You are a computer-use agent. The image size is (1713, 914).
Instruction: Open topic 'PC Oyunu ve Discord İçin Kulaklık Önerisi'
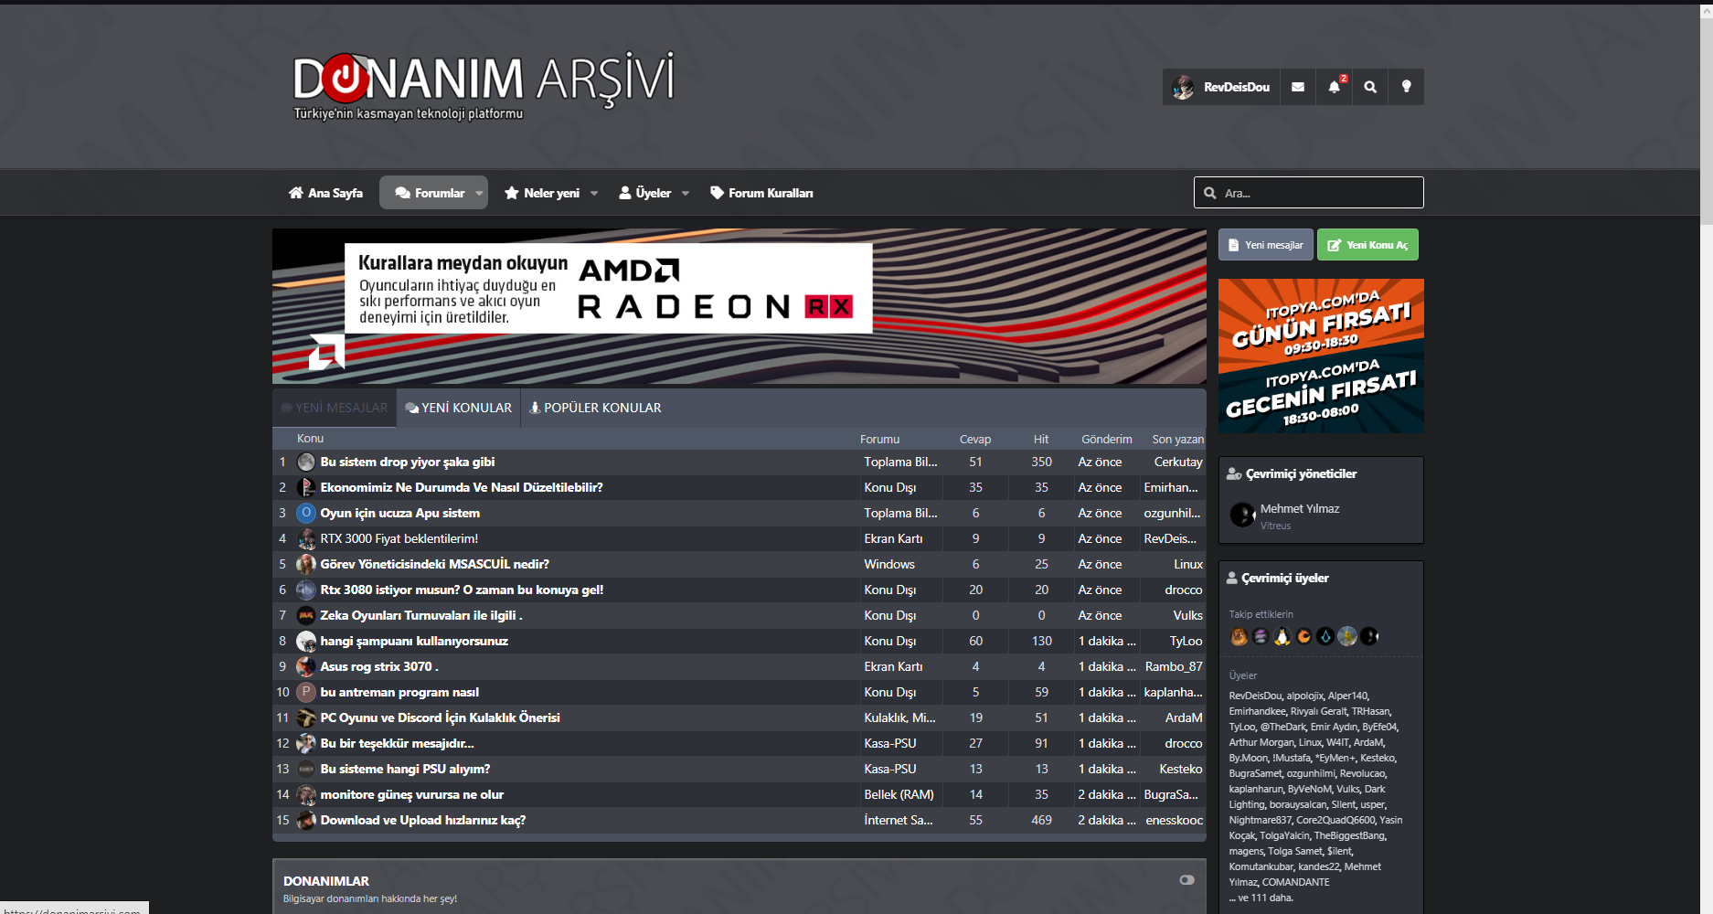pyautogui.click(x=440, y=717)
